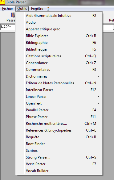The width and height of the screenshot is (114, 180).
Task: Open Phrase Parser
Action: click(x=59, y=117)
